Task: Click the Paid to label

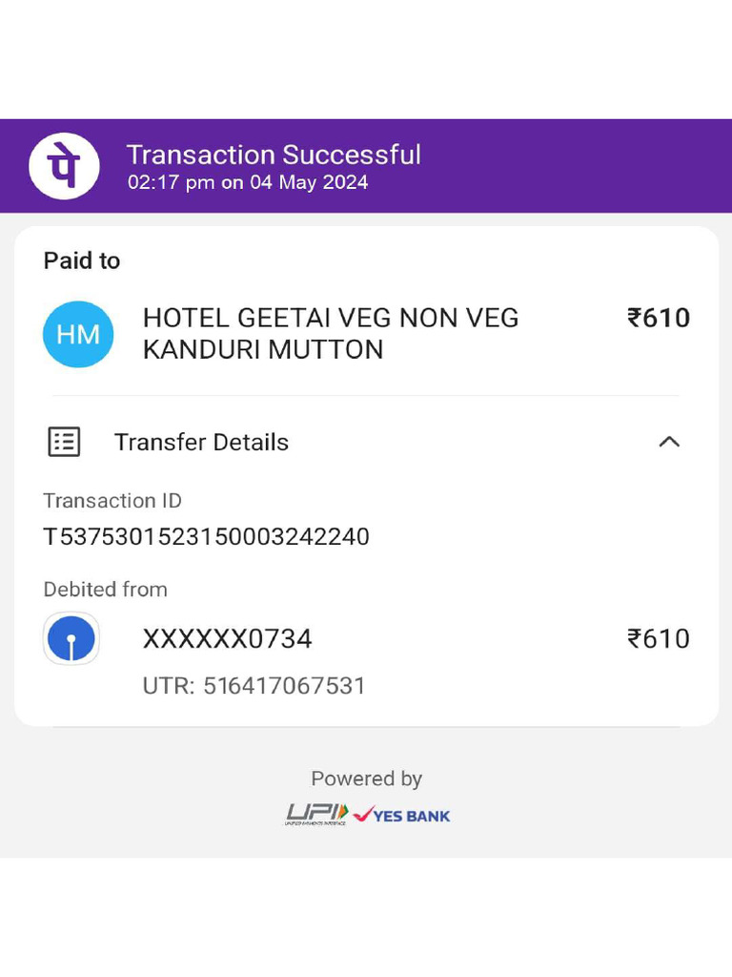Action: (82, 260)
